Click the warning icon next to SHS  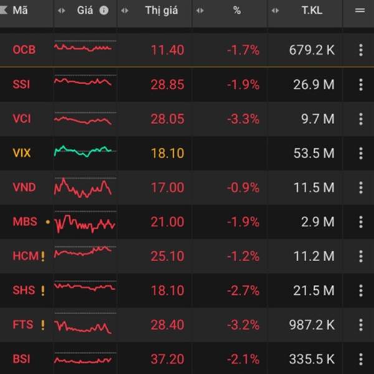[x=42, y=290]
